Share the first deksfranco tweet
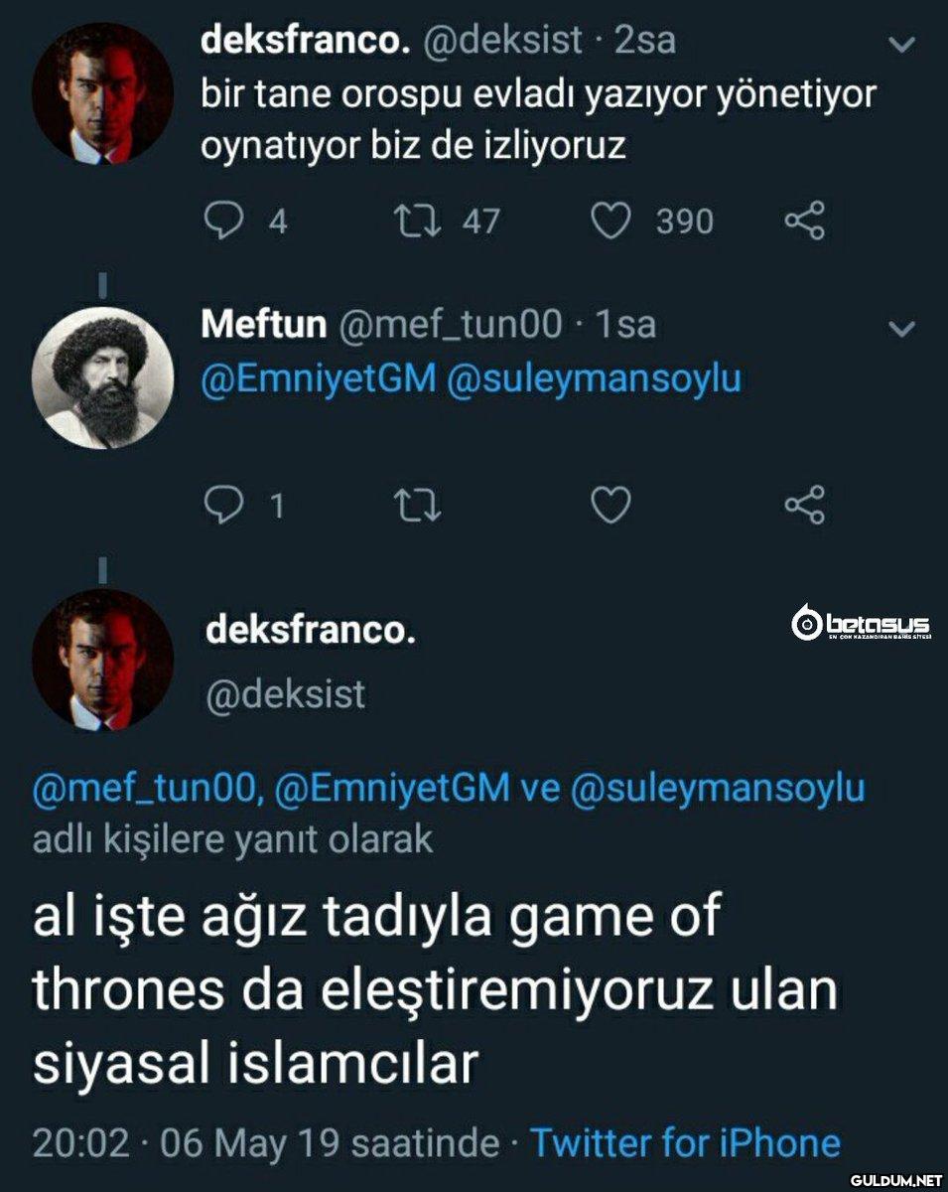Screen dimensions: 948x1192 (804, 221)
